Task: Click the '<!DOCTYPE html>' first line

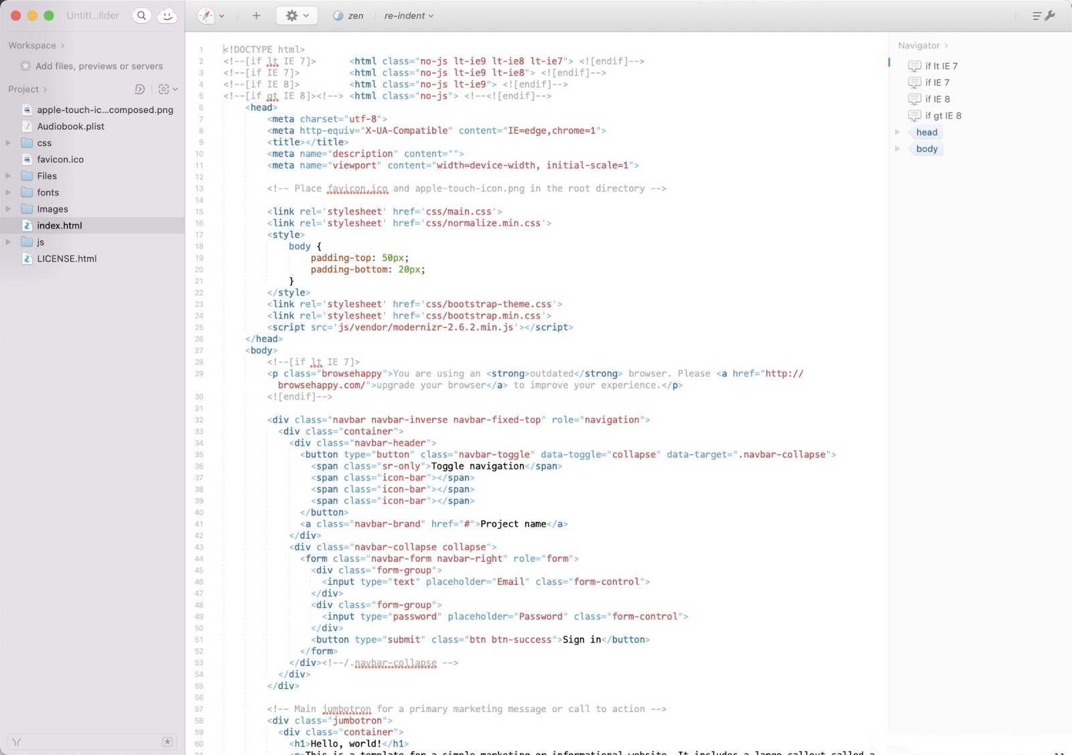Action: (264, 50)
